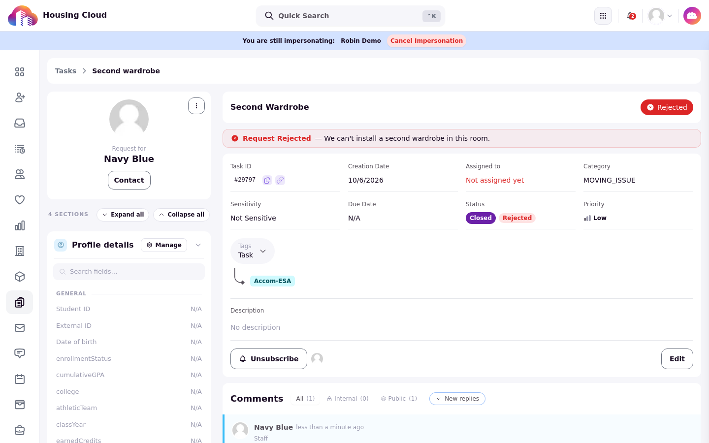Screen dimensions: 709x443
Task: Open the calendar icon in sidebar
Action: point(20,379)
